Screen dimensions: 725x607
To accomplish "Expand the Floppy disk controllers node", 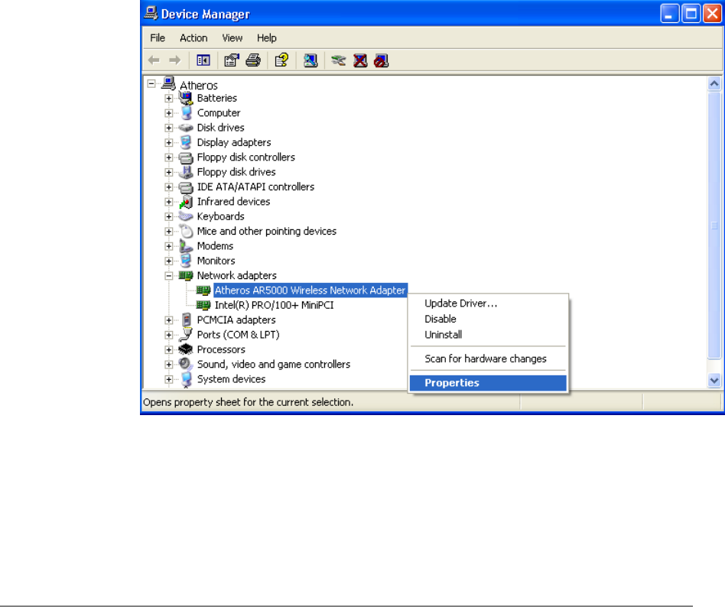I will (x=169, y=157).
